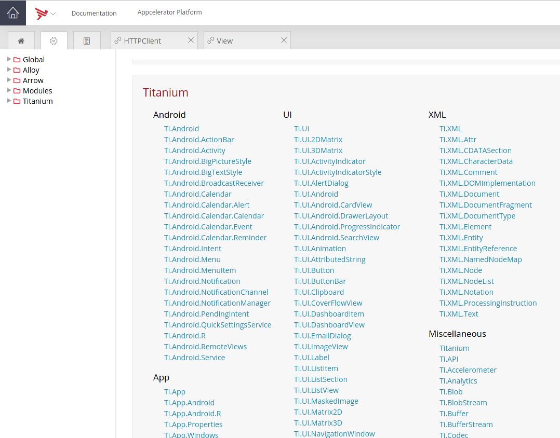Open Ti.UI.2DMatrix link

tap(318, 140)
